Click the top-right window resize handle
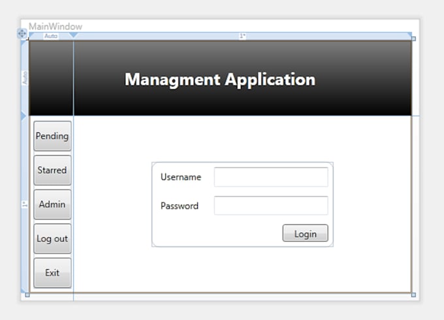This screenshot has height=320, width=444. point(413,38)
